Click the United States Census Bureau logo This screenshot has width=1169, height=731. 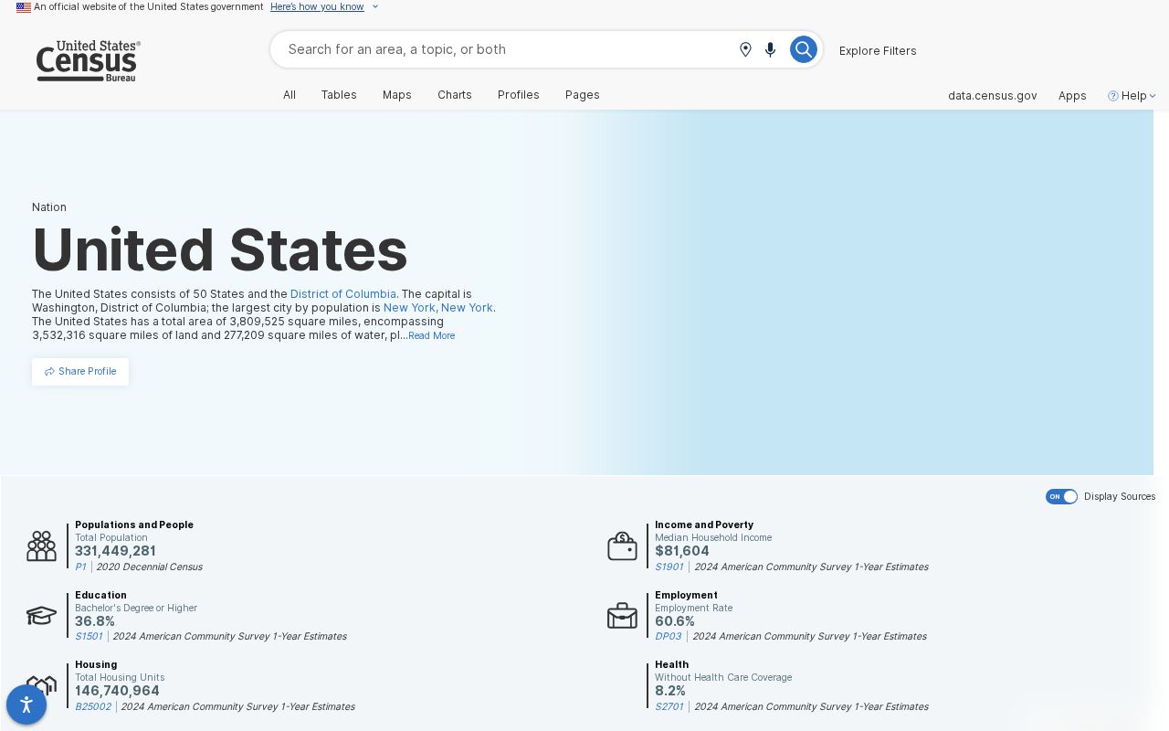tap(89, 61)
